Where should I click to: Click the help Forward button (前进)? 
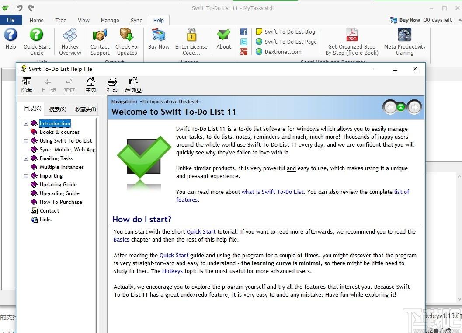[x=69, y=85]
